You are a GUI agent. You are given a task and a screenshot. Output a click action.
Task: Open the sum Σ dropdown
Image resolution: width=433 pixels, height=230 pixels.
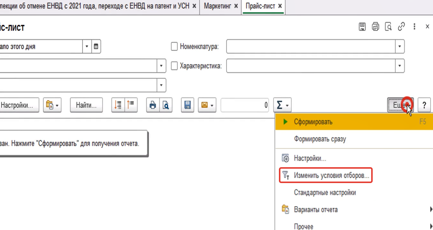282,105
